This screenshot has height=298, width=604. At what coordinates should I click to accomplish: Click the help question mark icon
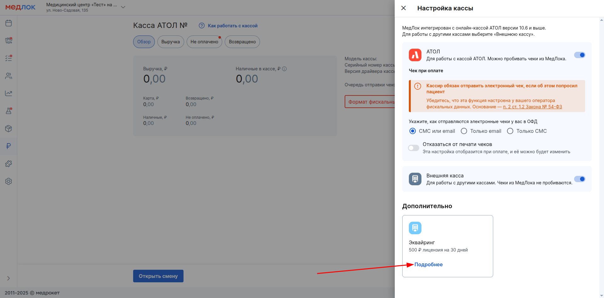202,26
